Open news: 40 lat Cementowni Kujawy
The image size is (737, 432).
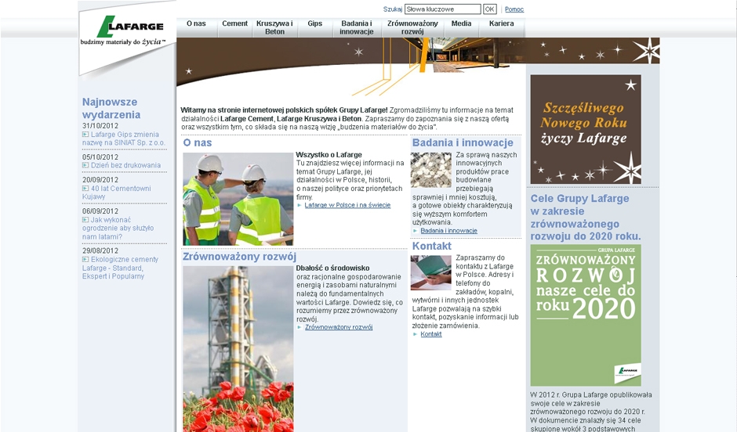tap(117, 193)
